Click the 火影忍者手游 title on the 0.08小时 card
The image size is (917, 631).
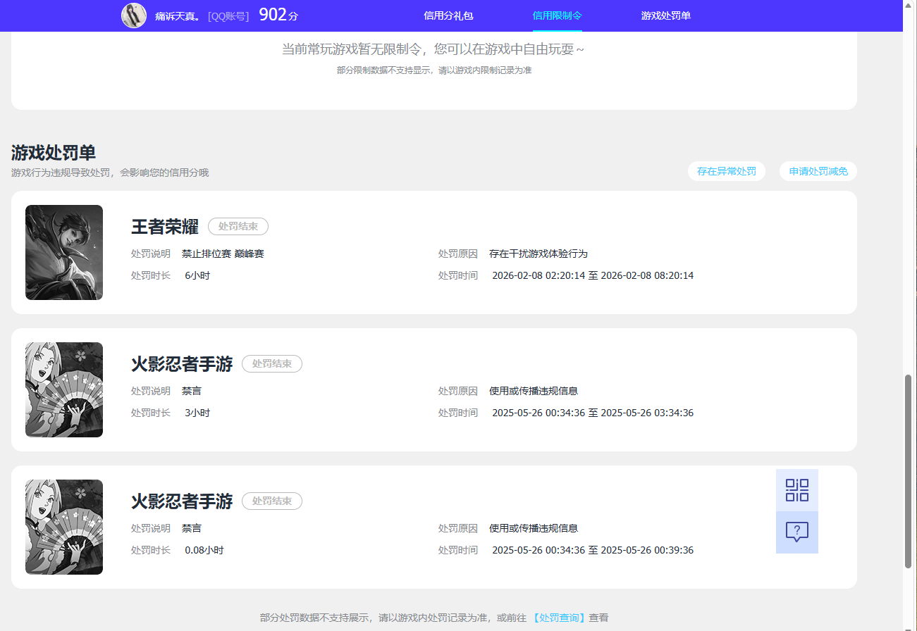182,501
